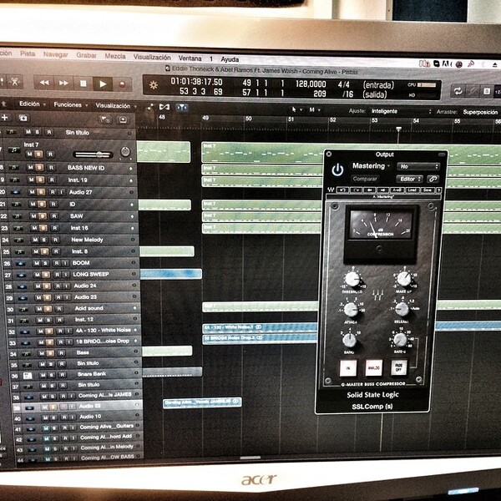Click the track header options icon

123,119
